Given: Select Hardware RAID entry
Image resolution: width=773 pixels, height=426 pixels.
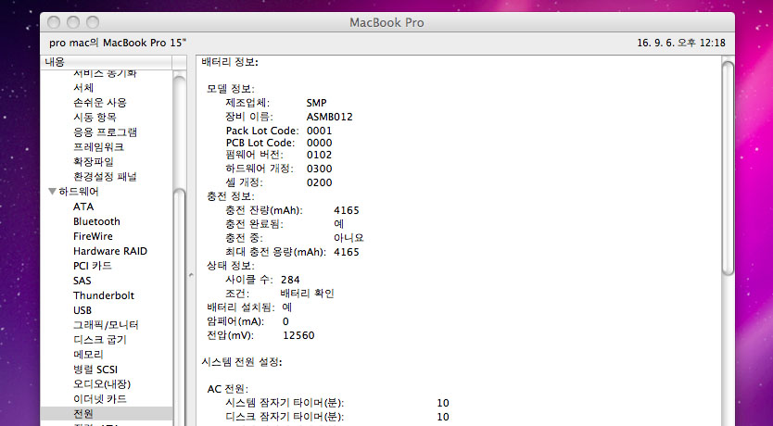Looking at the screenshot, I should click(109, 251).
